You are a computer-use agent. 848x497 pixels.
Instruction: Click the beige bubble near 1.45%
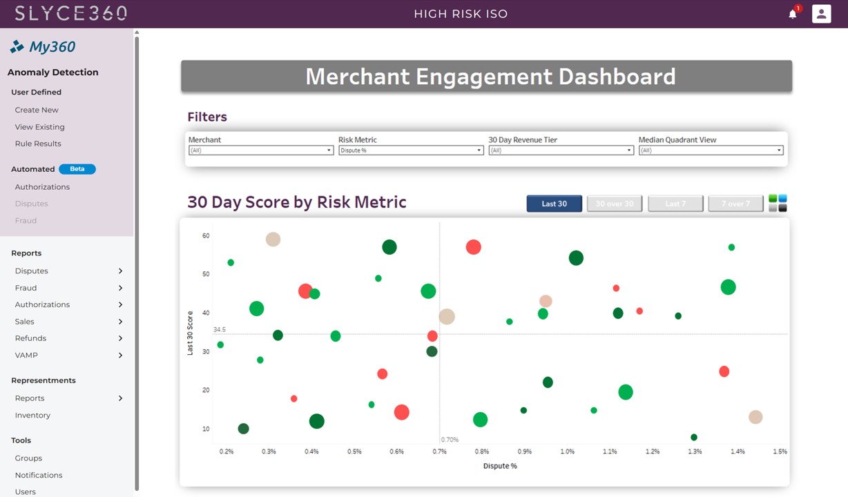pos(755,417)
